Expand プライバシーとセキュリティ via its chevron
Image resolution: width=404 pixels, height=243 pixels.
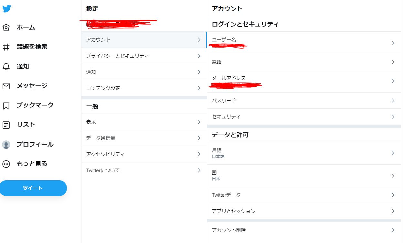pyautogui.click(x=199, y=56)
